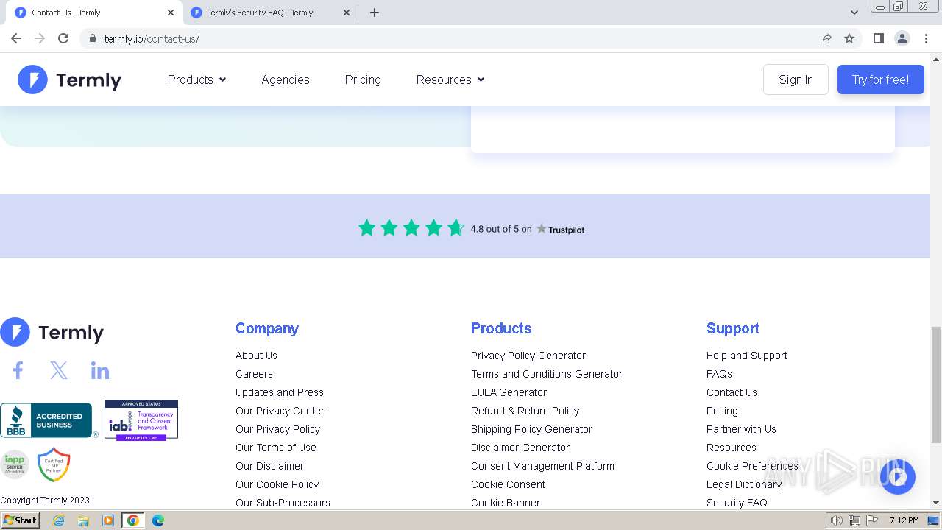Reload the page with the refresh icon

click(63, 38)
